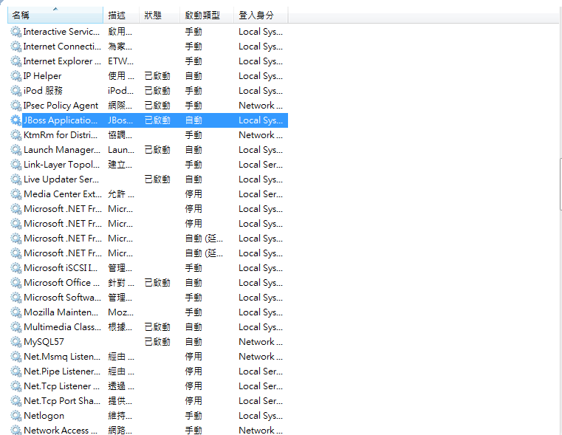Image resolution: width=562 pixels, height=435 pixels.
Task: Select the Media Center Ext... service name
Action: pos(62,194)
